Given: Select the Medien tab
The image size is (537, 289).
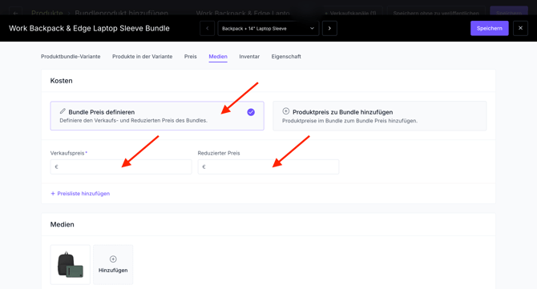Looking at the screenshot, I should pos(218,56).
